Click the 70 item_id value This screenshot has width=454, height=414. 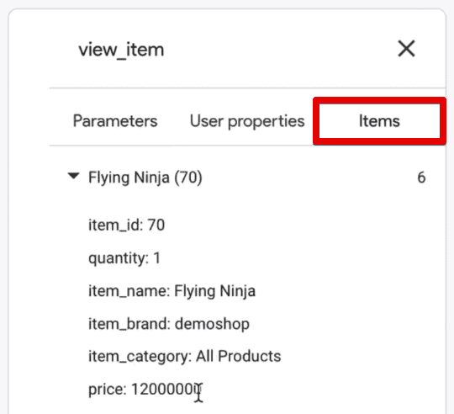click(x=156, y=225)
